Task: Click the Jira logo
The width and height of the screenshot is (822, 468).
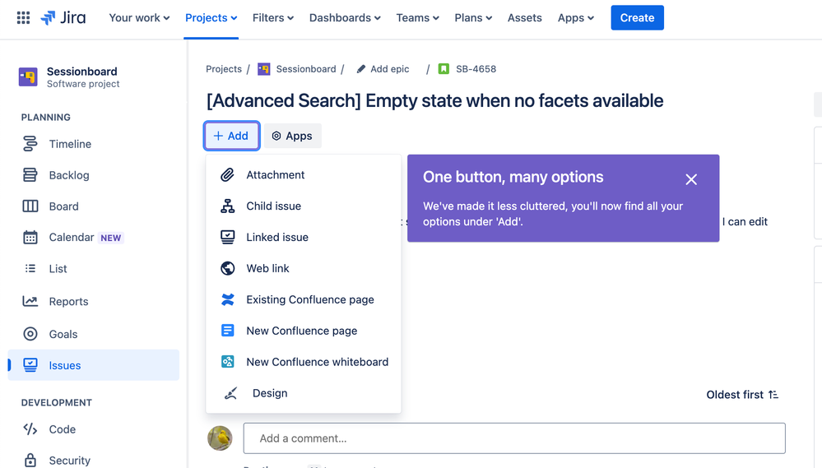Action: tap(63, 18)
